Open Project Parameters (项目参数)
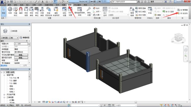 31,11
